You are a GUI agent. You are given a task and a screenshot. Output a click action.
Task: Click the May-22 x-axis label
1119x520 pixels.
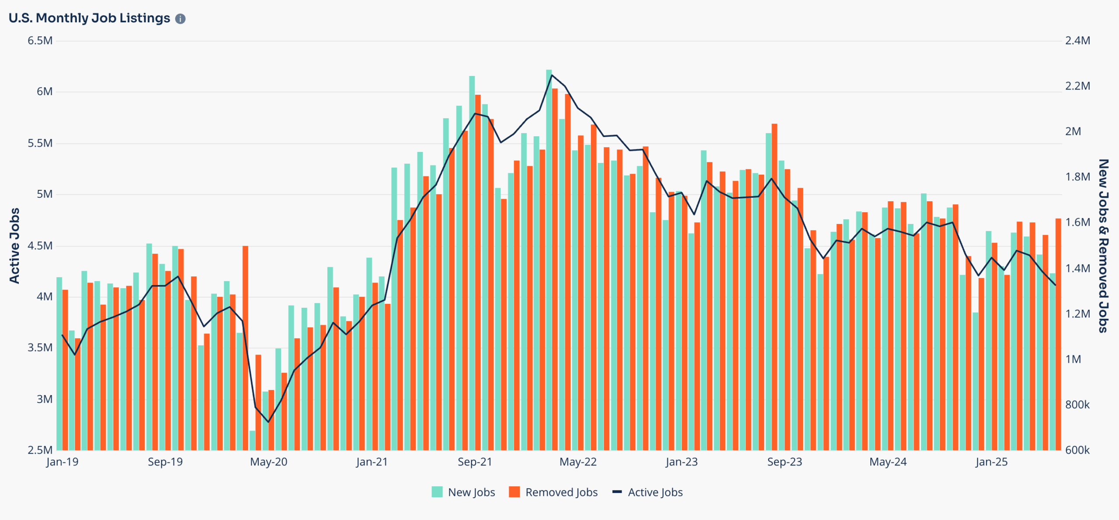pos(578,462)
